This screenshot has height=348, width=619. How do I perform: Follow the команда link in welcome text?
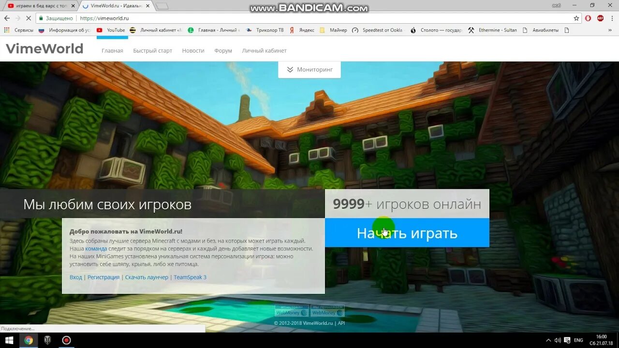point(96,248)
